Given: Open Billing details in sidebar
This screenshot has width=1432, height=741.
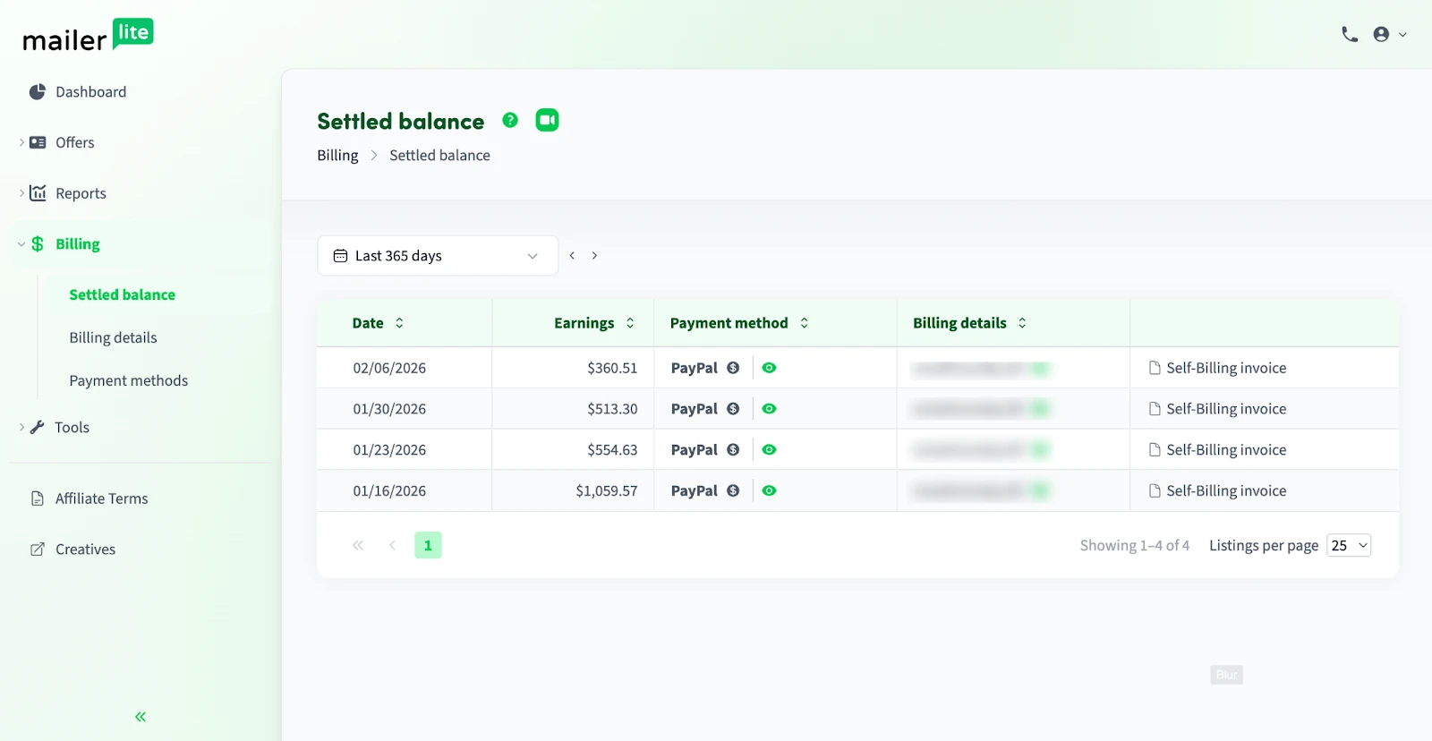Looking at the screenshot, I should tap(113, 337).
